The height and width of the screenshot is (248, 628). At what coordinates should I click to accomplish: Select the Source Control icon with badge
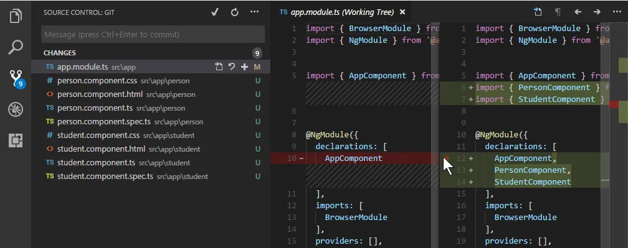(x=16, y=78)
